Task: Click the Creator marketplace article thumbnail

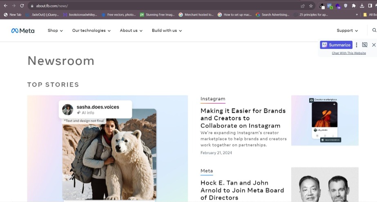Action: [x=325, y=120]
